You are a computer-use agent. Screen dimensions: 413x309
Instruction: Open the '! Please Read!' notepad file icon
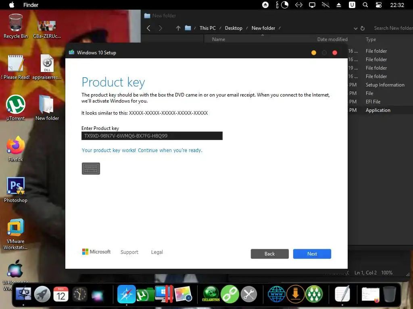pyautogui.click(x=16, y=67)
